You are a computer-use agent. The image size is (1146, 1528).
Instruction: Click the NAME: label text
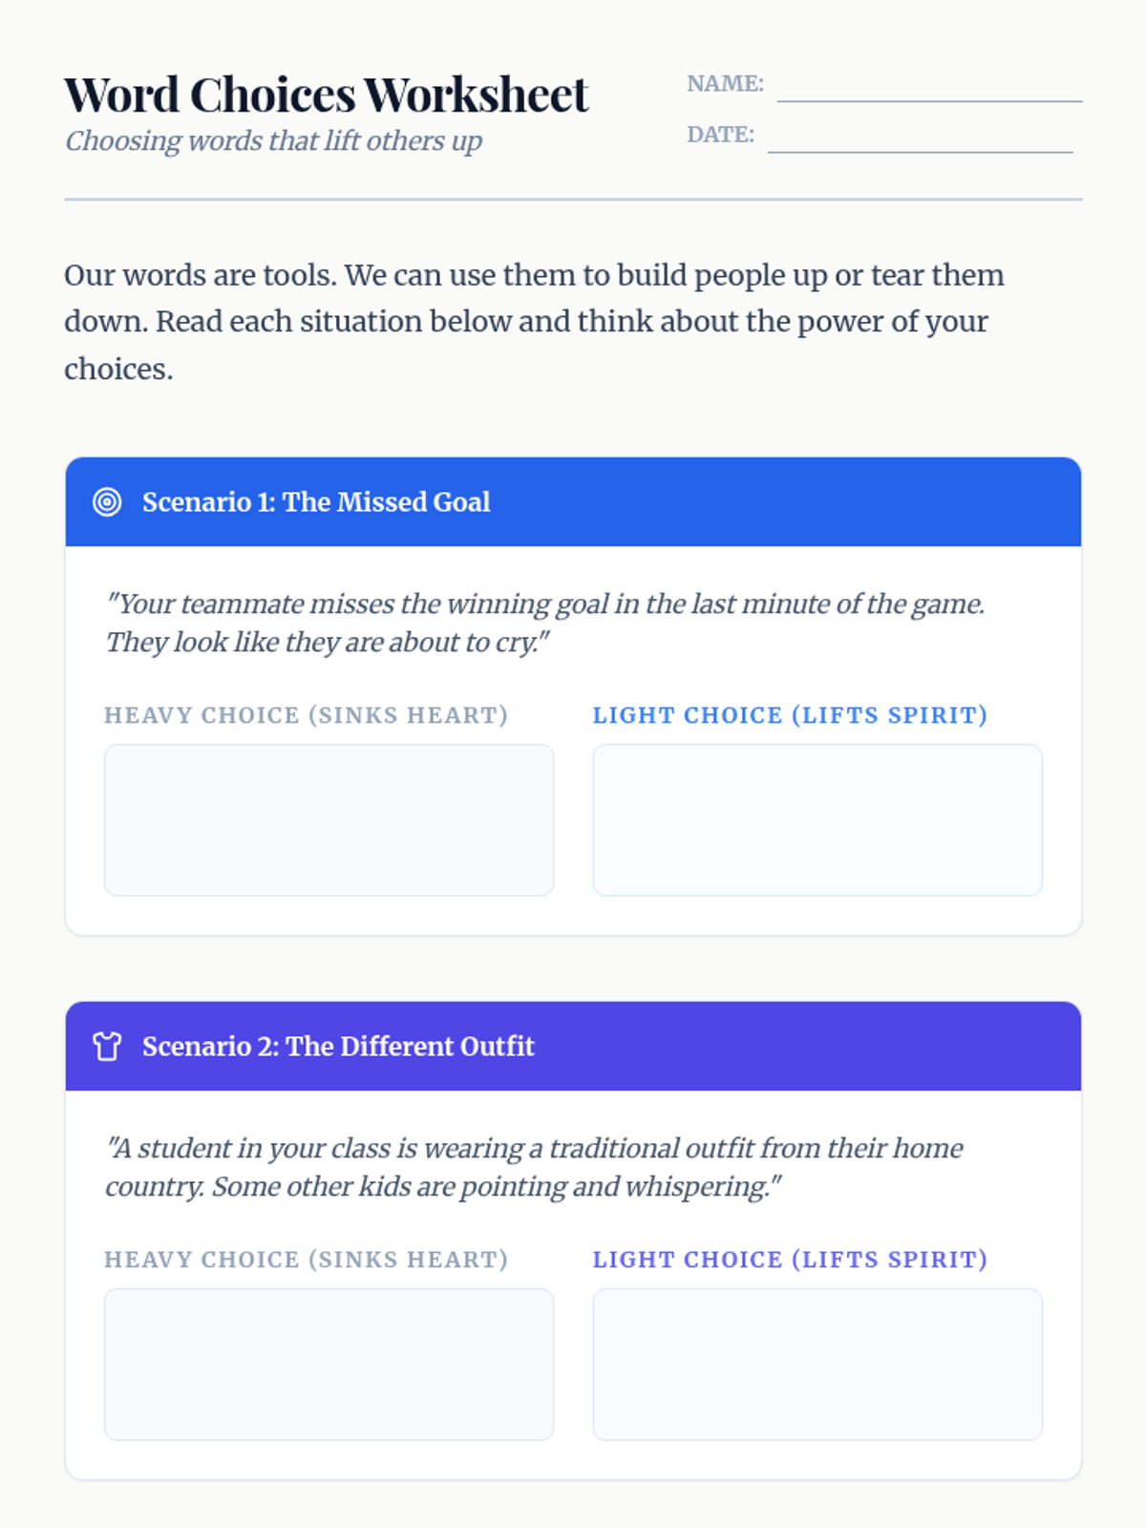point(725,84)
